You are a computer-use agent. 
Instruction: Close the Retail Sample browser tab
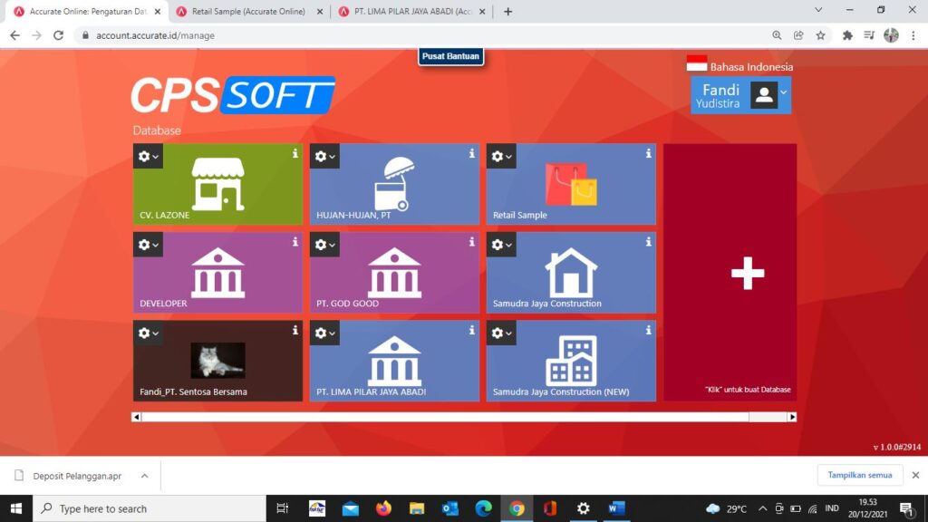coord(320,11)
